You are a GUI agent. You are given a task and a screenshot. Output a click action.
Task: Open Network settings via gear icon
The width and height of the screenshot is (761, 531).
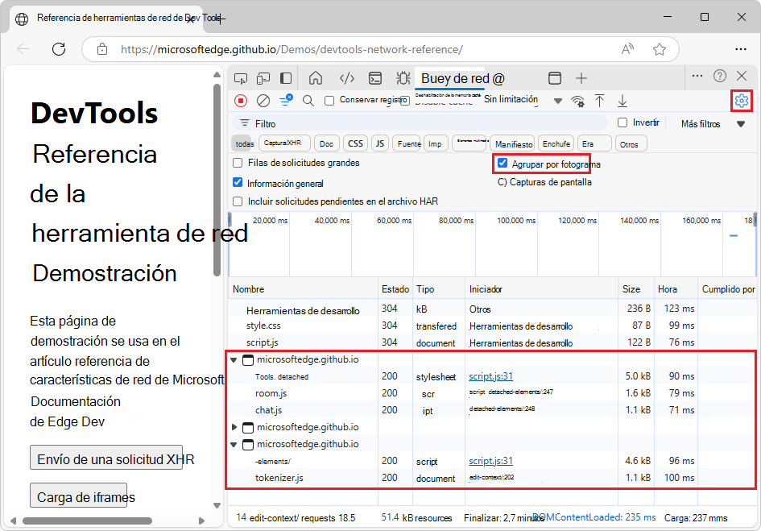740,100
